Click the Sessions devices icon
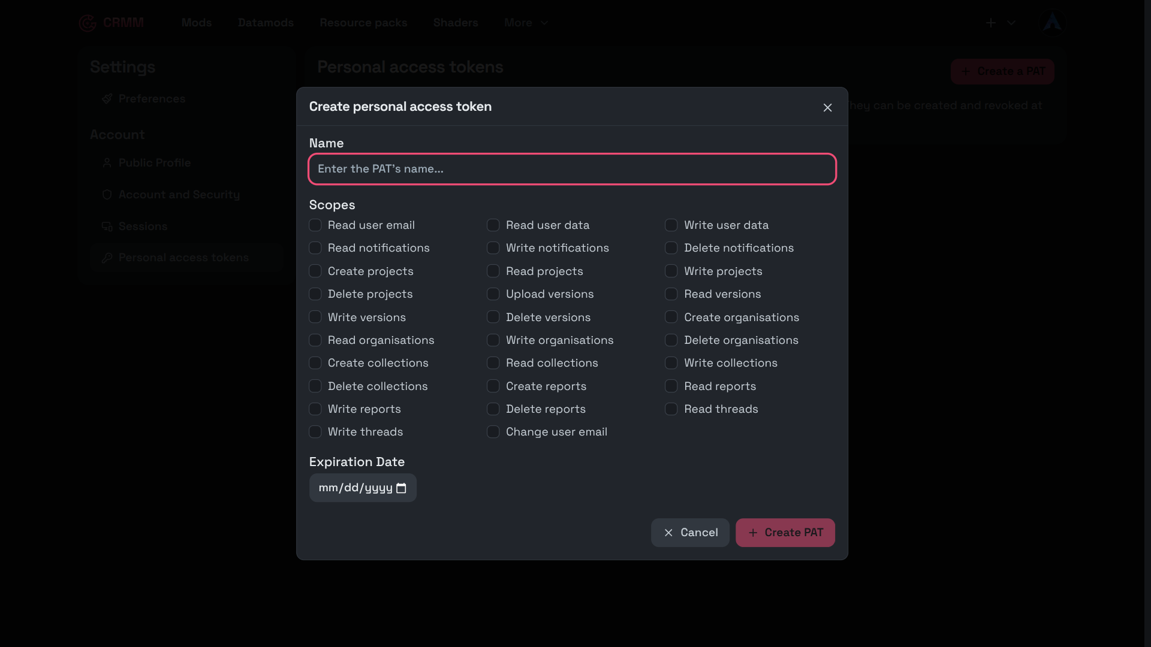 pos(107,226)
